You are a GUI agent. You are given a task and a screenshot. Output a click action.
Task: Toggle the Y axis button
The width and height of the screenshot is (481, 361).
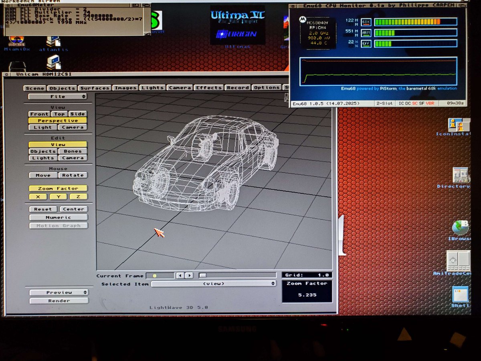coord(58,197)
